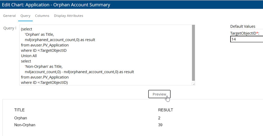The width and height of the screenshot is (263, 136).
Task: Click the 'Non-Orphan' as Title query line
Action: pos(43,66)
